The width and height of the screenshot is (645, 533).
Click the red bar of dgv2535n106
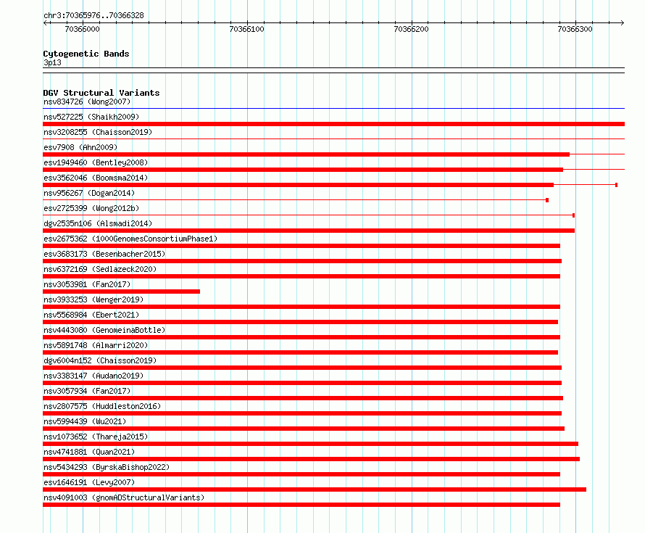click(x=309, y=231)
